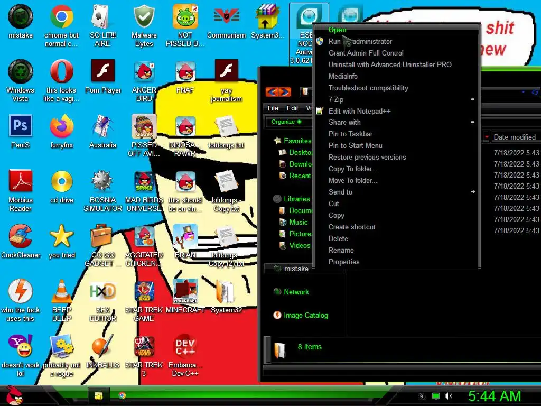Screen dimensions: 541x406
Task: Open the 'MINECRAFT' Angry Birds icon
Action: coord(185,297)
